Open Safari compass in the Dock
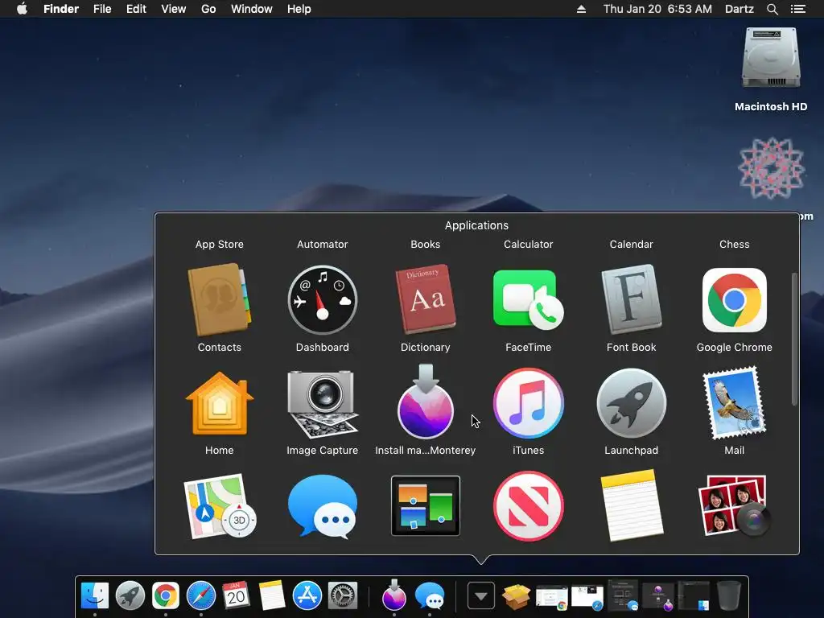The image size is (824, 618). [x=200, y=596]
